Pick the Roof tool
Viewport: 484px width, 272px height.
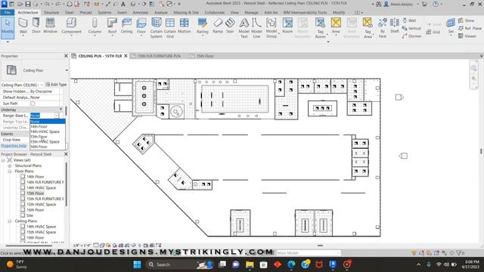[112, 26]
